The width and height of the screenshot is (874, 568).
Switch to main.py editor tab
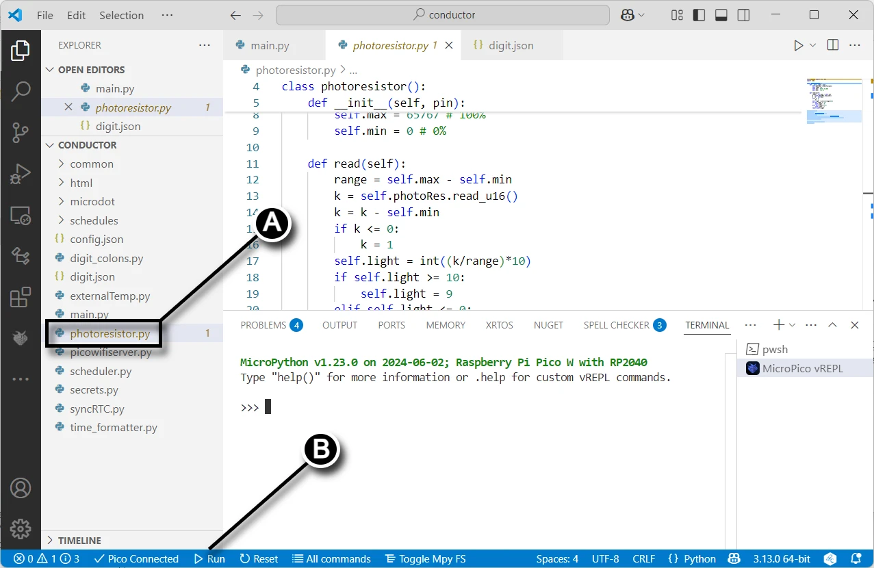click(274, 45)
